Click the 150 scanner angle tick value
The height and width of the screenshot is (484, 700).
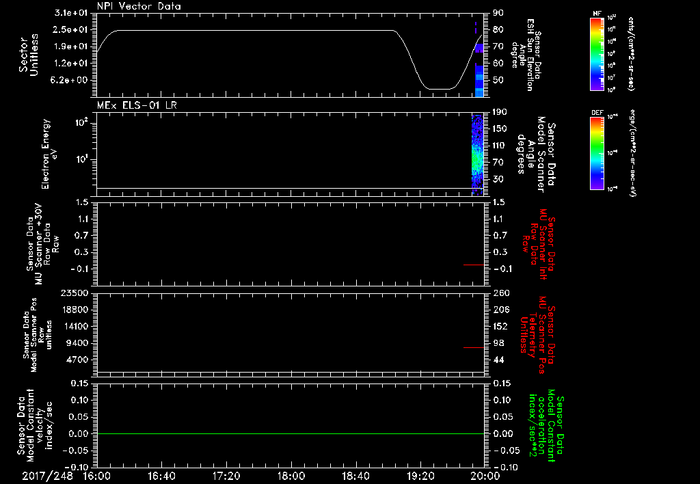coord(500,129)
